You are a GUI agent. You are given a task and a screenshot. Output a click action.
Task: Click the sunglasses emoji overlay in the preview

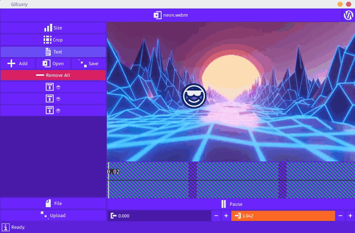click(x=194, y=96)
